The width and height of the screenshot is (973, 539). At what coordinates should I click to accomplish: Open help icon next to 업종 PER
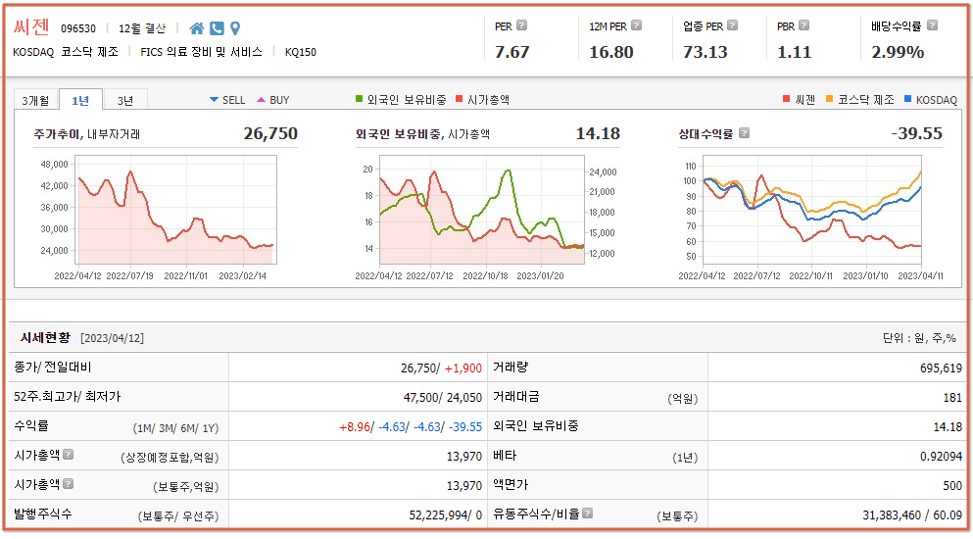tap(732, 25)
